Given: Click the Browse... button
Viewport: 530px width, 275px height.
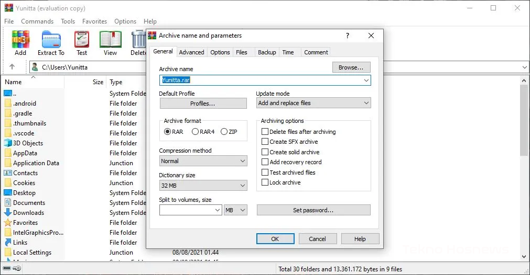Looking at the screenshot, I should coord(351,67).
